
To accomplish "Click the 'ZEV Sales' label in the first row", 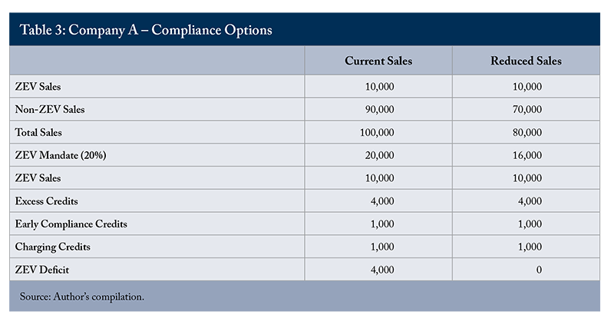I will [38, 87].
